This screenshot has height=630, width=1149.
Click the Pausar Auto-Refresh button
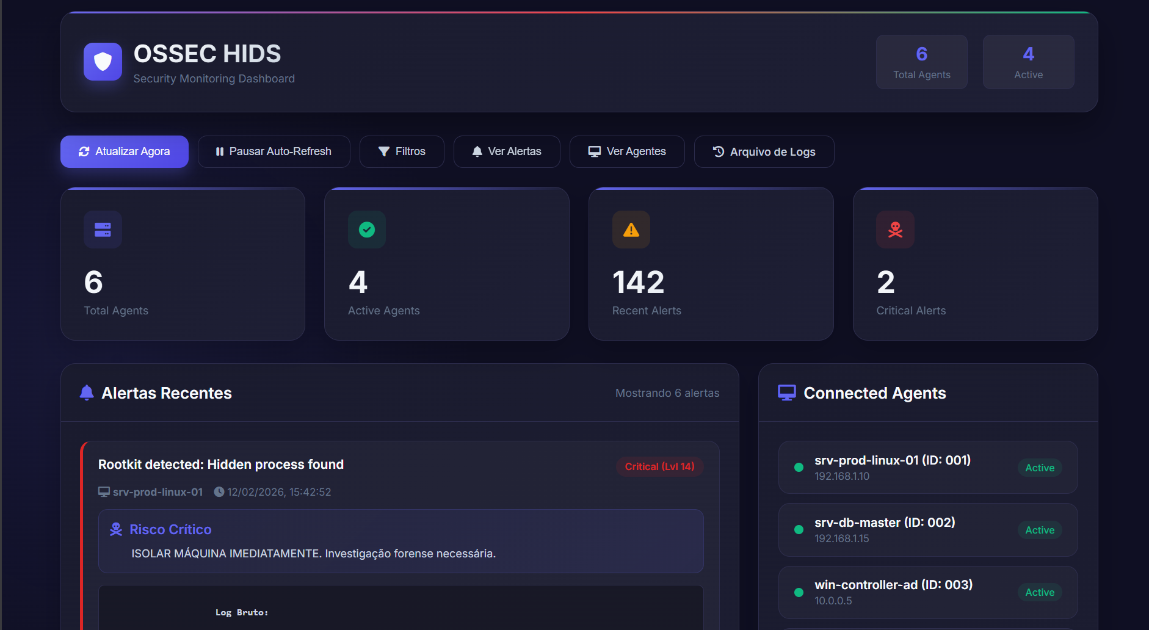pyautogui.click(x=274, y=151)
